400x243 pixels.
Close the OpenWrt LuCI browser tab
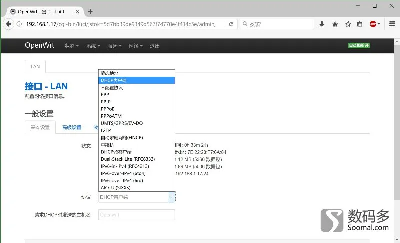[x=77, y=11]
